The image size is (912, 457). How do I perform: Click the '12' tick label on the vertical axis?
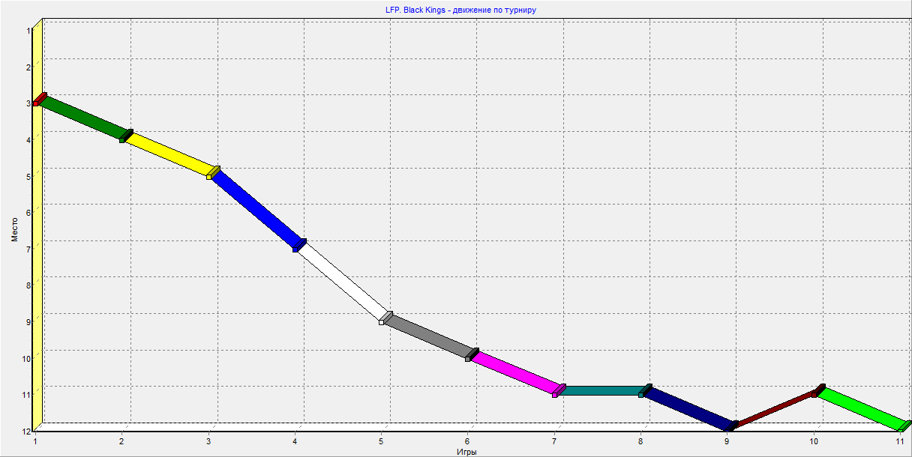tap(26, 431)
